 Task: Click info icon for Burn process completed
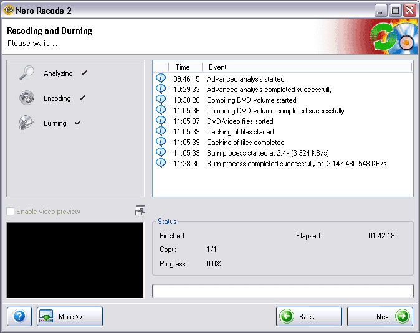tap(161, 163)
